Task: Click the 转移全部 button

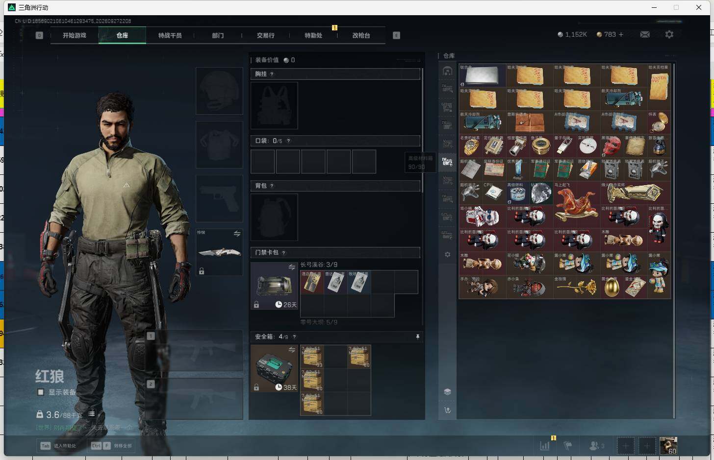Action: (x=111, y=446)
